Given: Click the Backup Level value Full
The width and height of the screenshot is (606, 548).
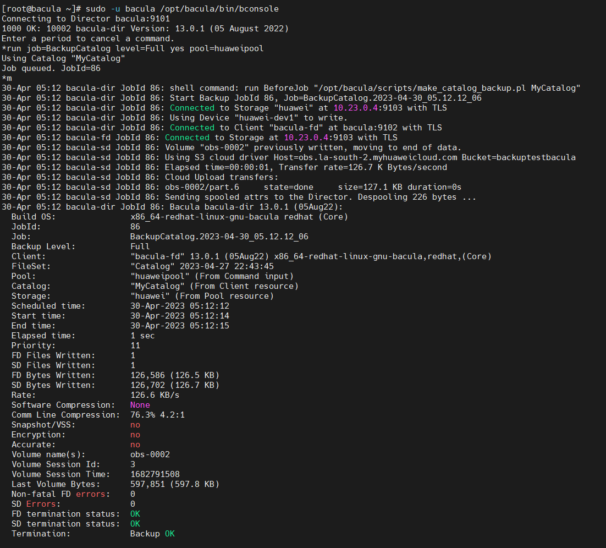Looking at the screenshot, I should tap(140, 246).
